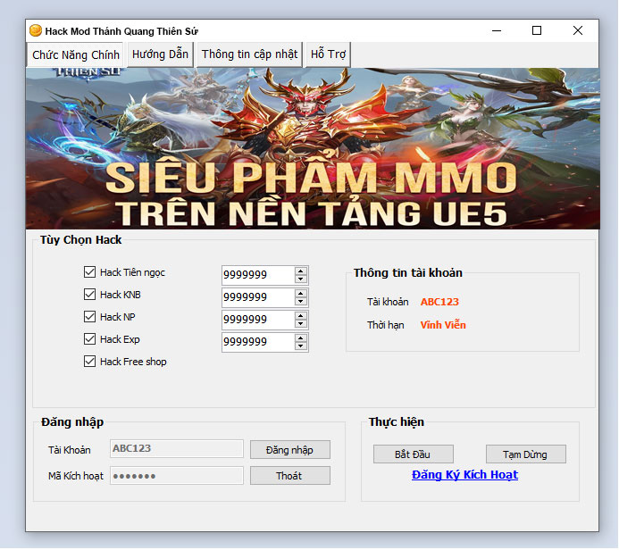
Task: Click the ABC123 account value text
Action: 439,302
